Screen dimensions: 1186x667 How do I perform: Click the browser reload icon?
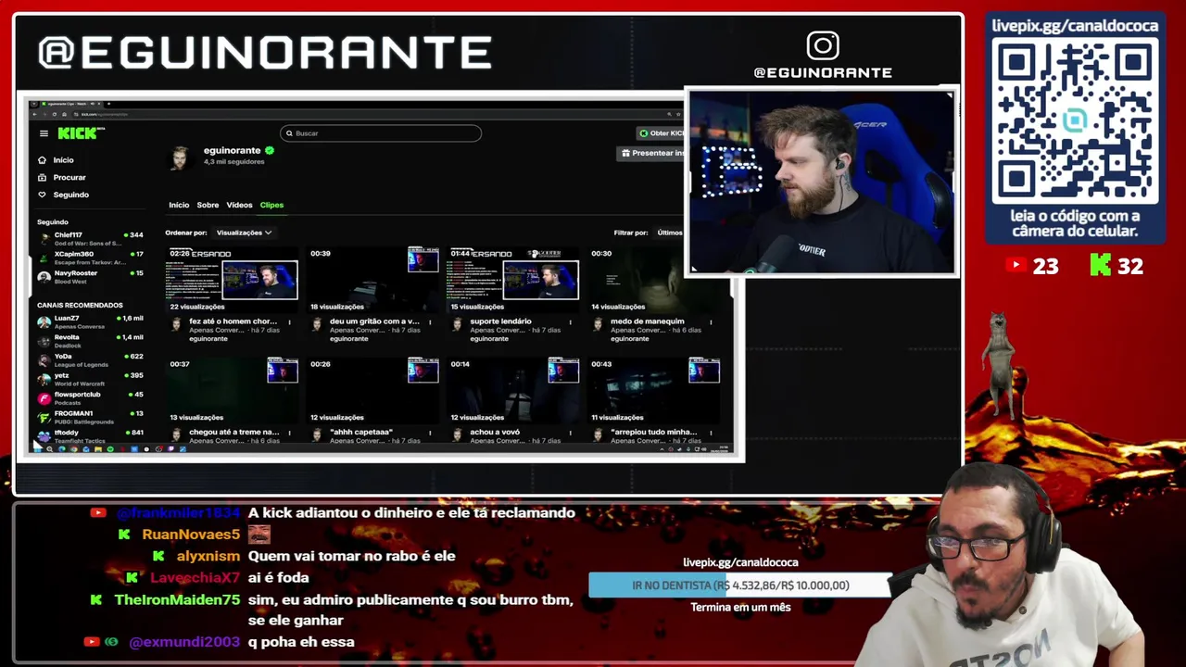[x=55, y=114]
